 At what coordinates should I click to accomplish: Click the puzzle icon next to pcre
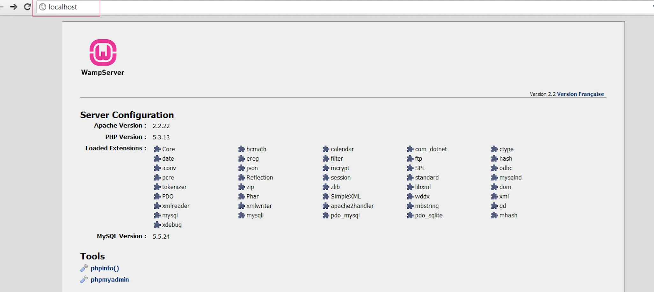(157, 177)
